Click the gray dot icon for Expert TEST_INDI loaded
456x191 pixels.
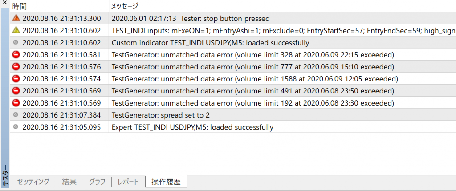coord(16,127)
